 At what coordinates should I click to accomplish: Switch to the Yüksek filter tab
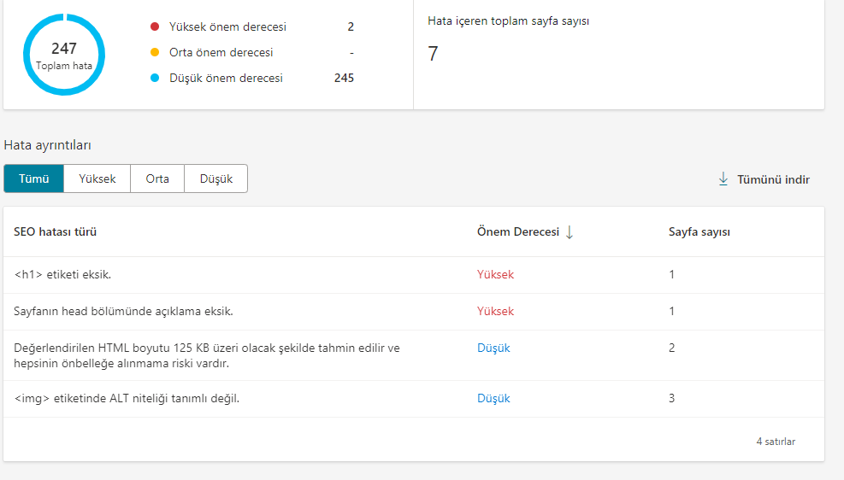click(x=97, y=179)
